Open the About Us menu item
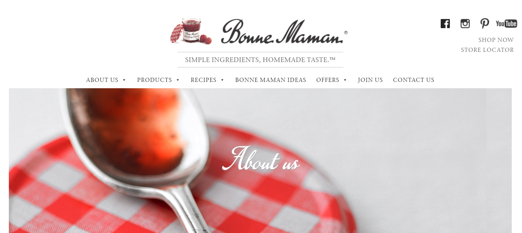Screen dimensions: 522x233 (x=102, y=80)
